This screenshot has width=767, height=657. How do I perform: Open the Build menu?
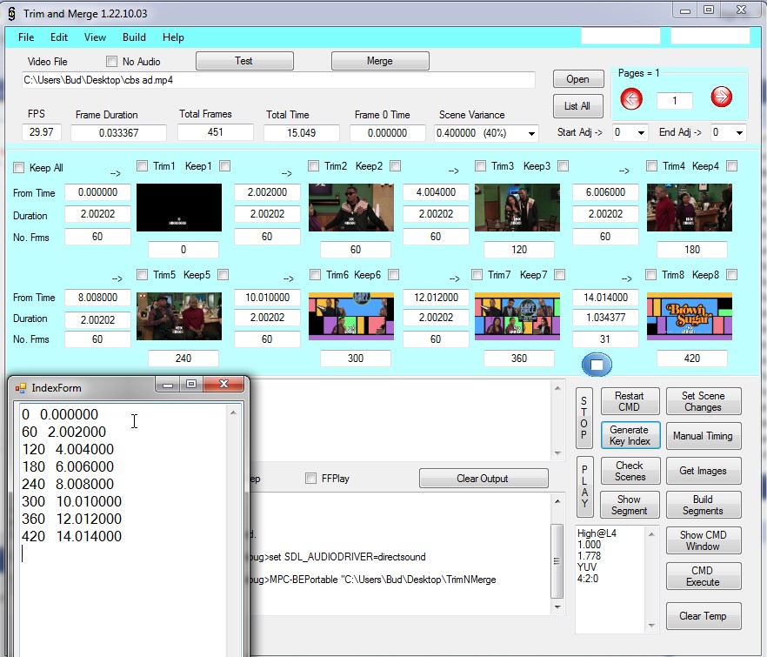pos(134,37)
